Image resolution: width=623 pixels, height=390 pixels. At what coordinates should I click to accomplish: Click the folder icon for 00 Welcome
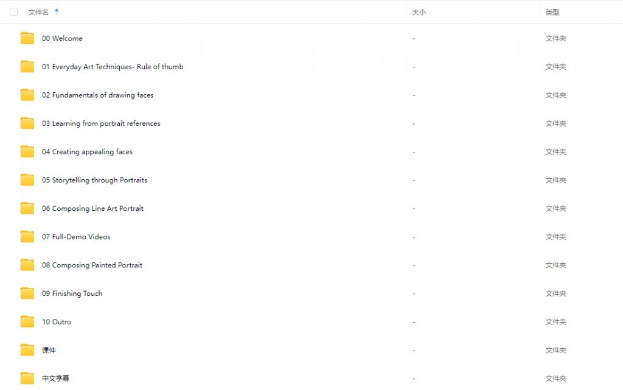(x=27, y=38)
